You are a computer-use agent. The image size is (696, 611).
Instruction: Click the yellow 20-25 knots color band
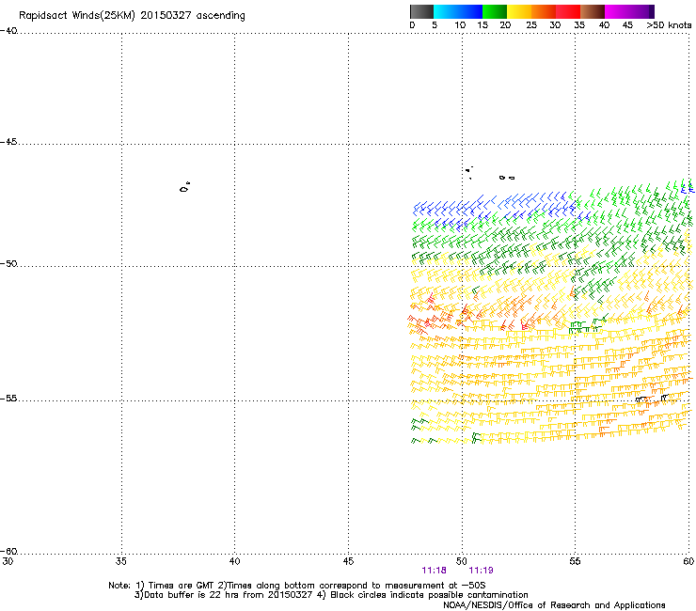(x=519, y=11)
